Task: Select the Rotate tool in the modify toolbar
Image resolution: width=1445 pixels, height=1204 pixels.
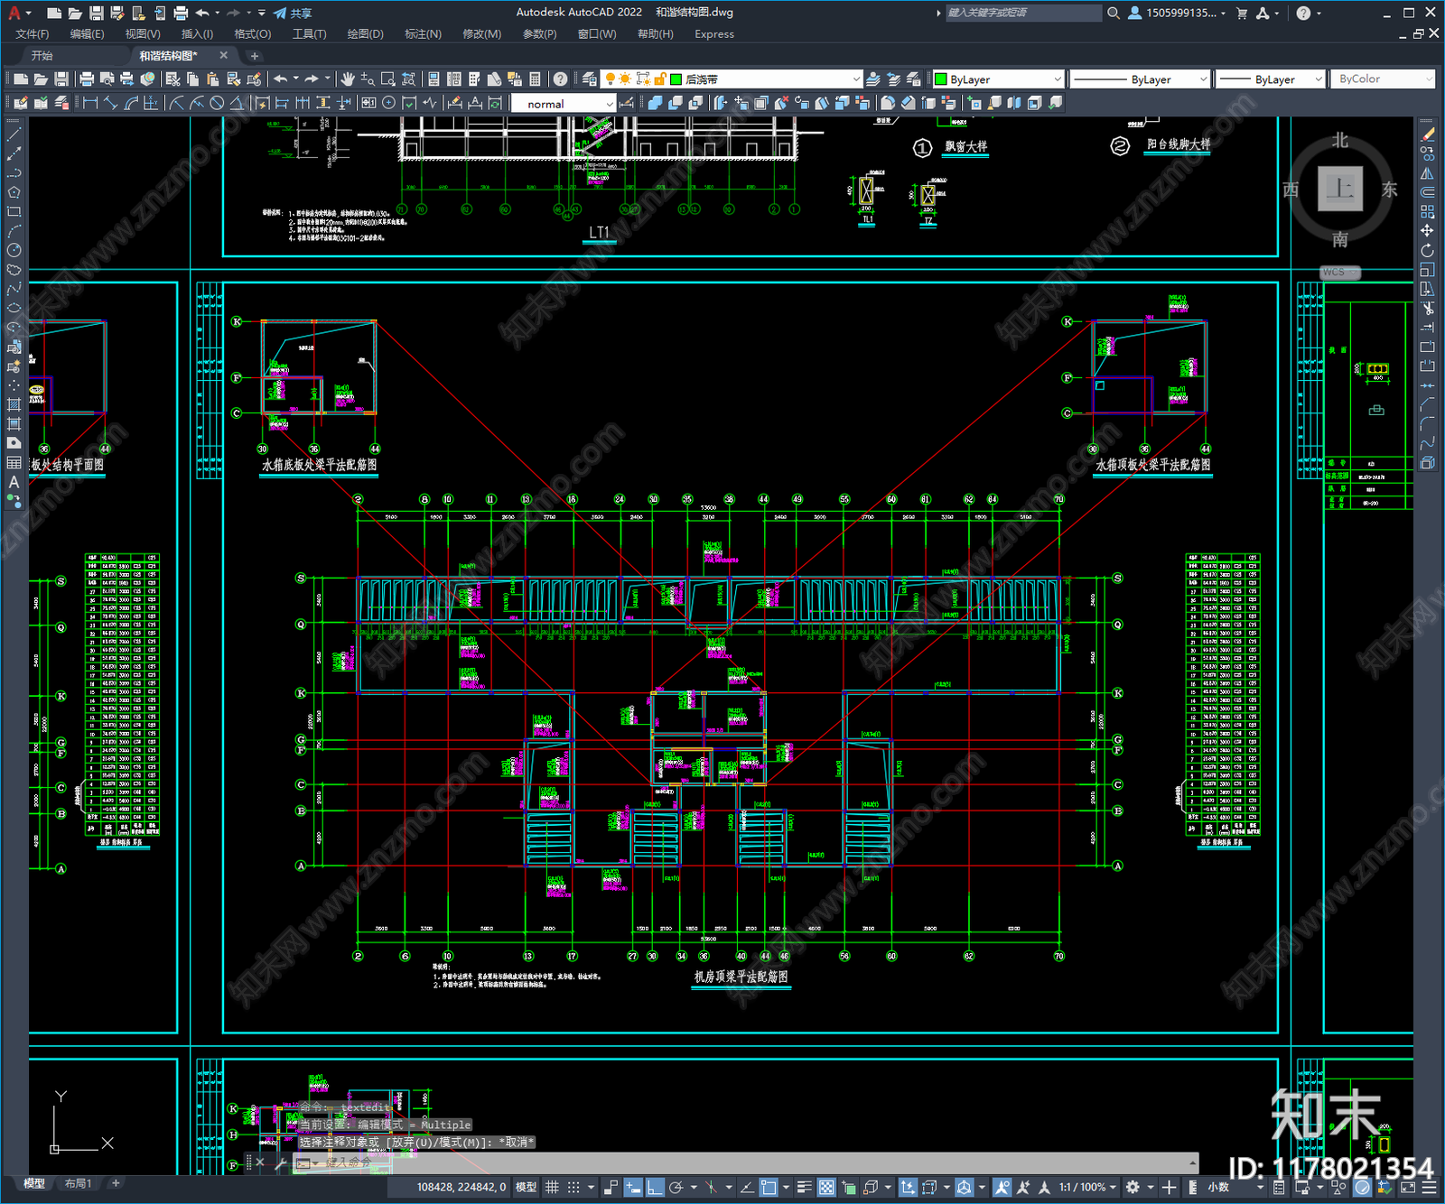Action: tap(1427, 250)
